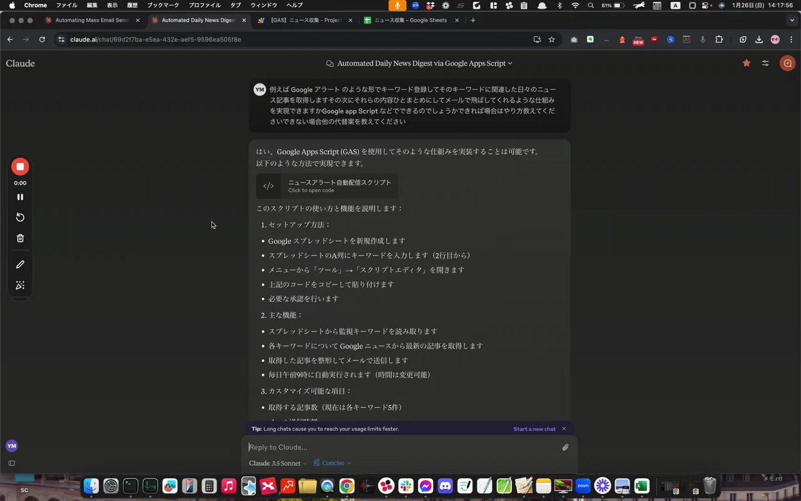801x501 pixels.
Task: Open chat controls sliders icon
Action: click(x=765, y=63)
